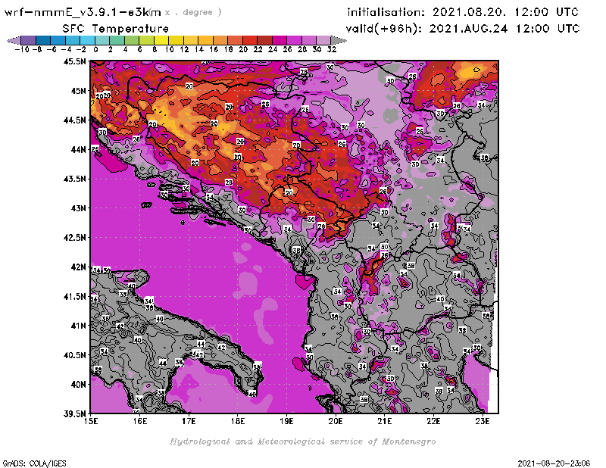Select the 18E longitude axis label
Image resolution: width=606 pixels, height=468 pixels.
[x=238, y=421]
